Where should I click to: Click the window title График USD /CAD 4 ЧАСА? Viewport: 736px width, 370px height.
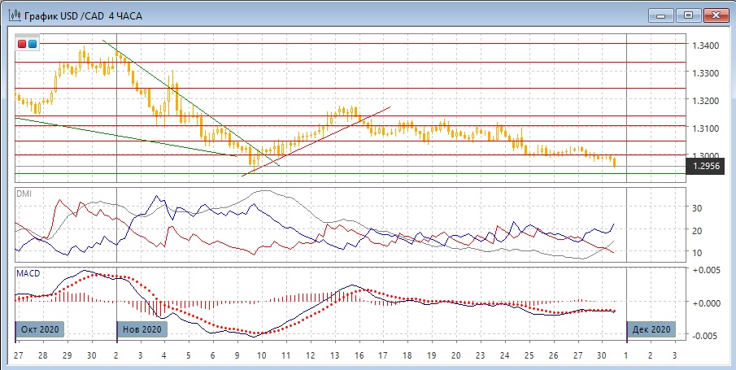point(83,16)
